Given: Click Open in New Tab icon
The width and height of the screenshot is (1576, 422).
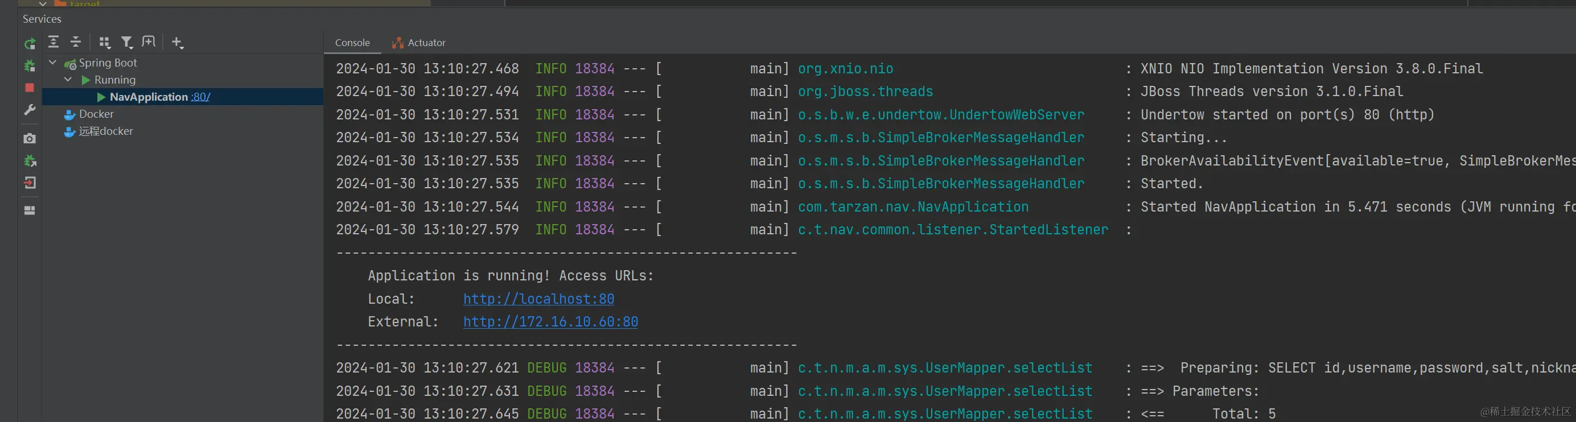Looking at the screenshot, I should coord(149,42).
